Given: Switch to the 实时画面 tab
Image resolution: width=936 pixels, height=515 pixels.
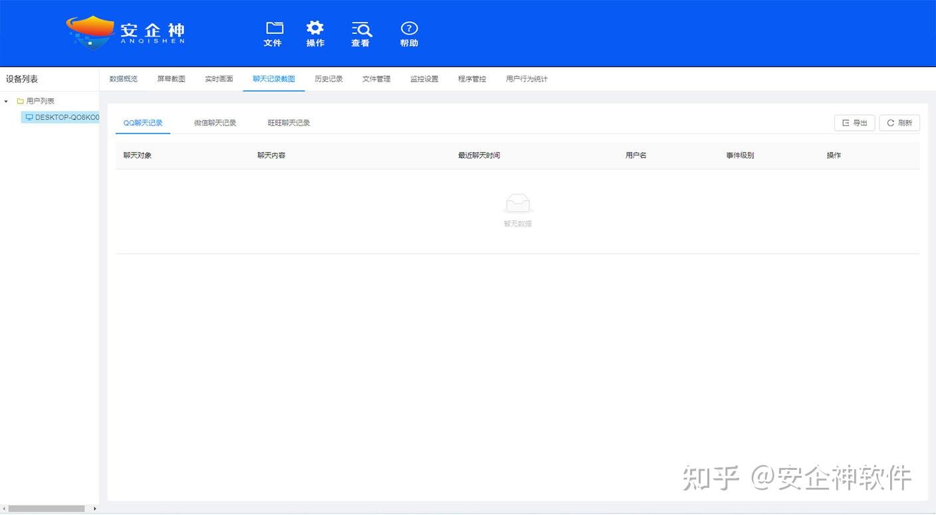Looking at the screenshot, I should point(219,79).
